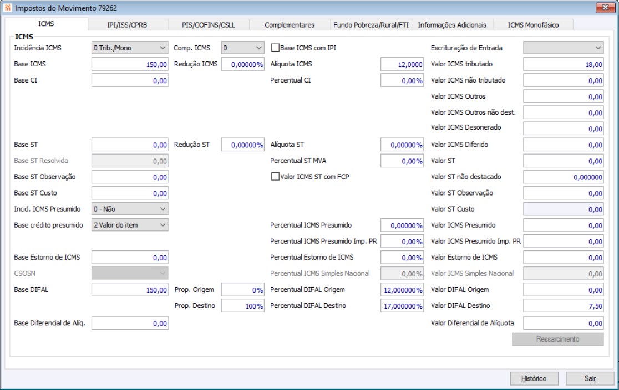Click the Percentual ICMS Presumido Imp. PR field
Image resolution: width=619 pixels, height=390 pixels.
pyautogui.click(x=402, y=242)
